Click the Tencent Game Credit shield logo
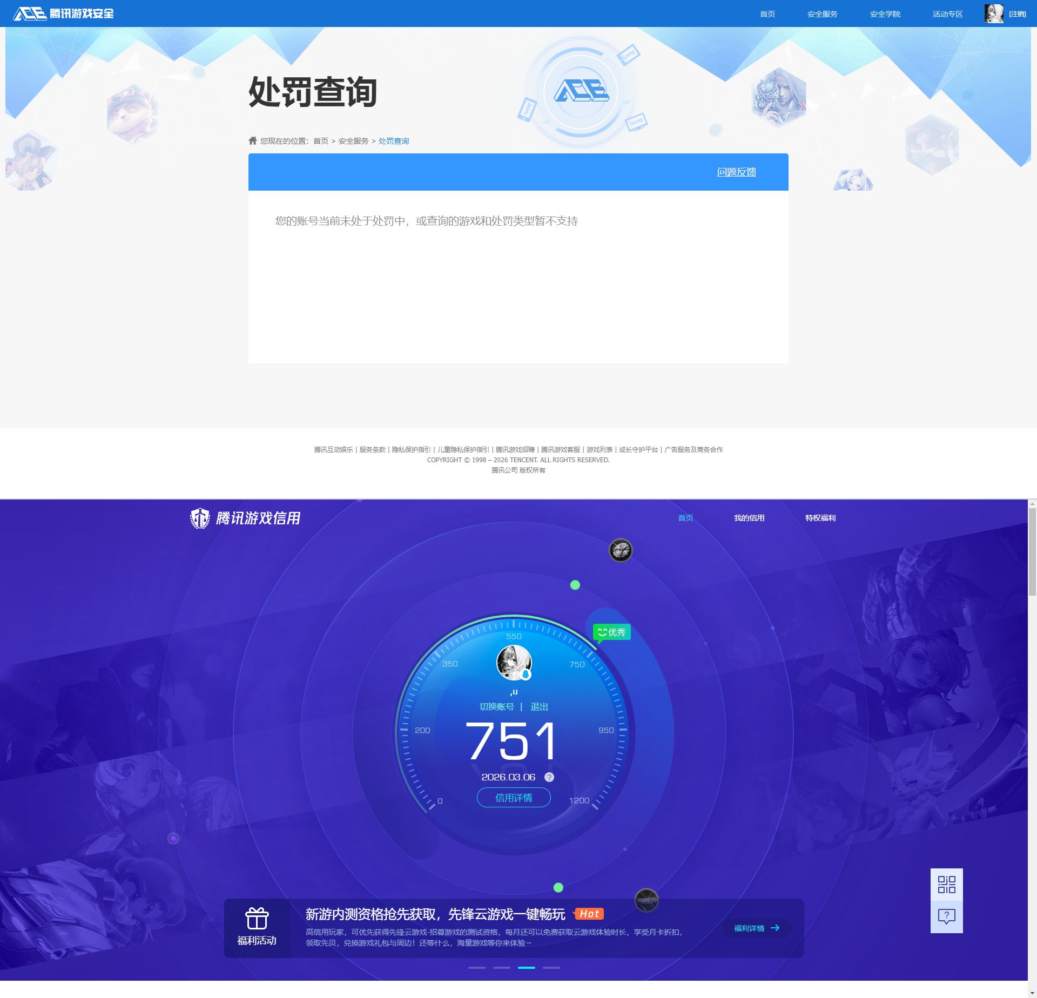 coord(200,517)
